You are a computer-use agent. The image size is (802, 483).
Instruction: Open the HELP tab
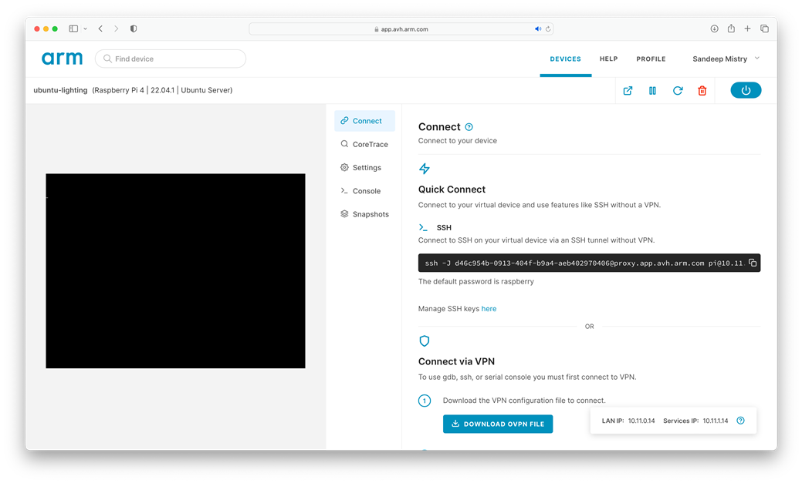[609, 59]
